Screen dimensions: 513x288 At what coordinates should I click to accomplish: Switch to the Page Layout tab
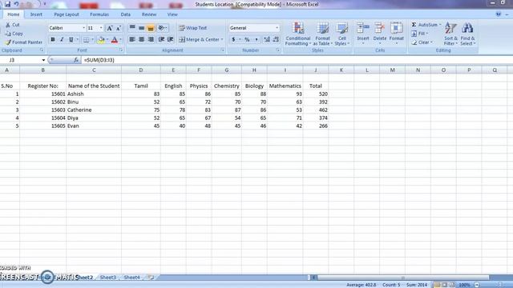pyautogui.click(x=67, y=14)
